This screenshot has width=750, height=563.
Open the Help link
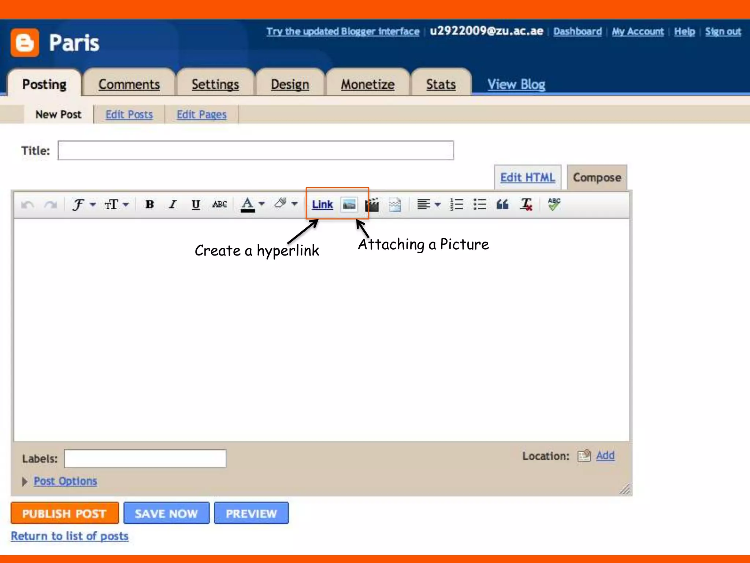coord(684,32)
